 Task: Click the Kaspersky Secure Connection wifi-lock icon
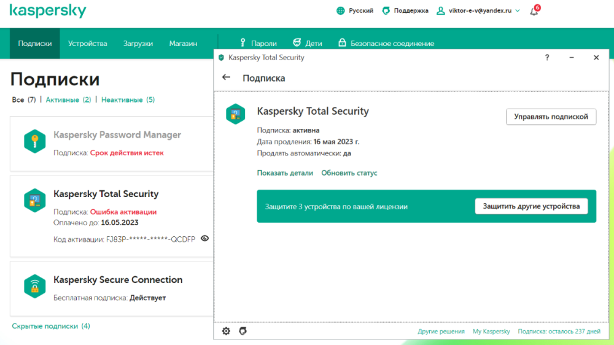34,286
